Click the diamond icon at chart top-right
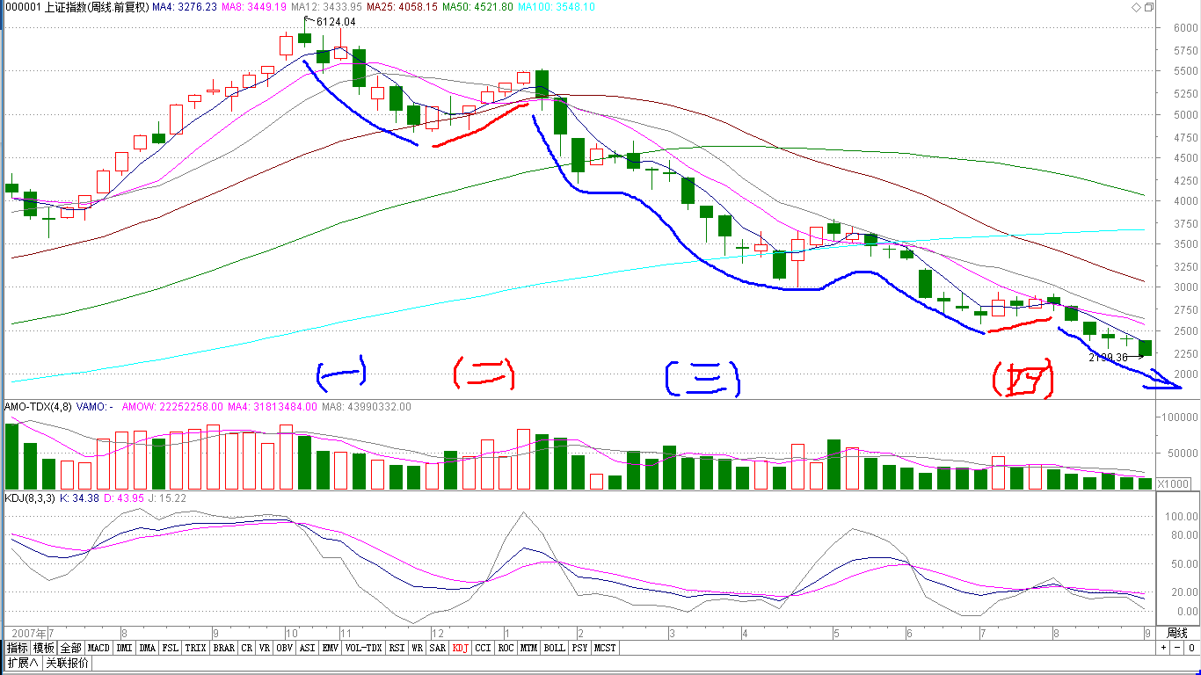This screenshot has height=675, width=1201. [1135, 7]
